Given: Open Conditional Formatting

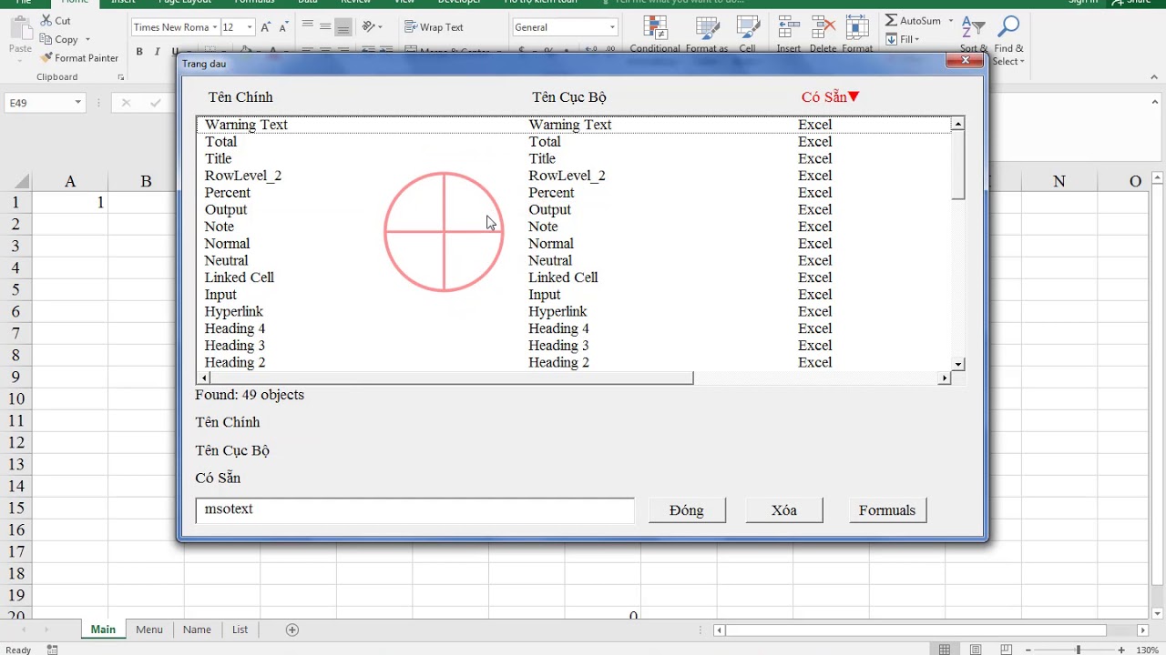Looking at the screenshot, I should [655, 33].
